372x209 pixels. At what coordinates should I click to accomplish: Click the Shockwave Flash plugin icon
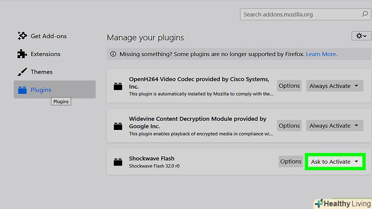pyautogui.click(x=119, y=162)
